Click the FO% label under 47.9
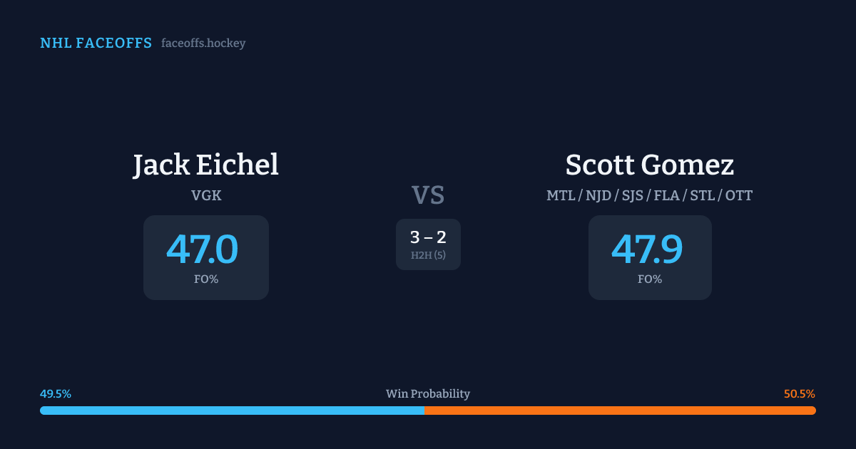 click(x=650, y=279)
